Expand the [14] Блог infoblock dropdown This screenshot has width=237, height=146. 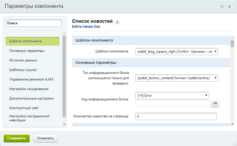coord(172,95)
